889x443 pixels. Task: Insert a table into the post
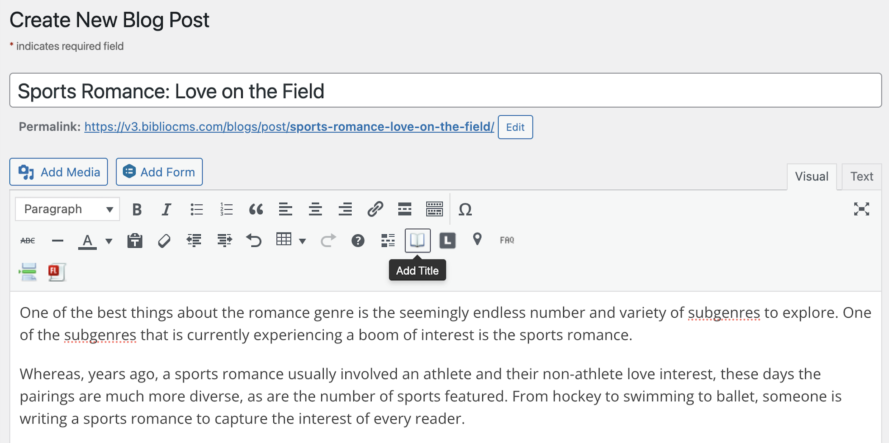(x=284, y=240)
